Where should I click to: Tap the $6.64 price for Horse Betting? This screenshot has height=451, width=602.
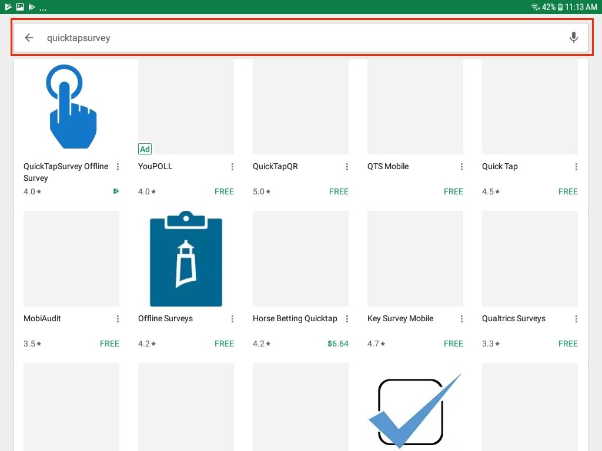coord(338,344)
